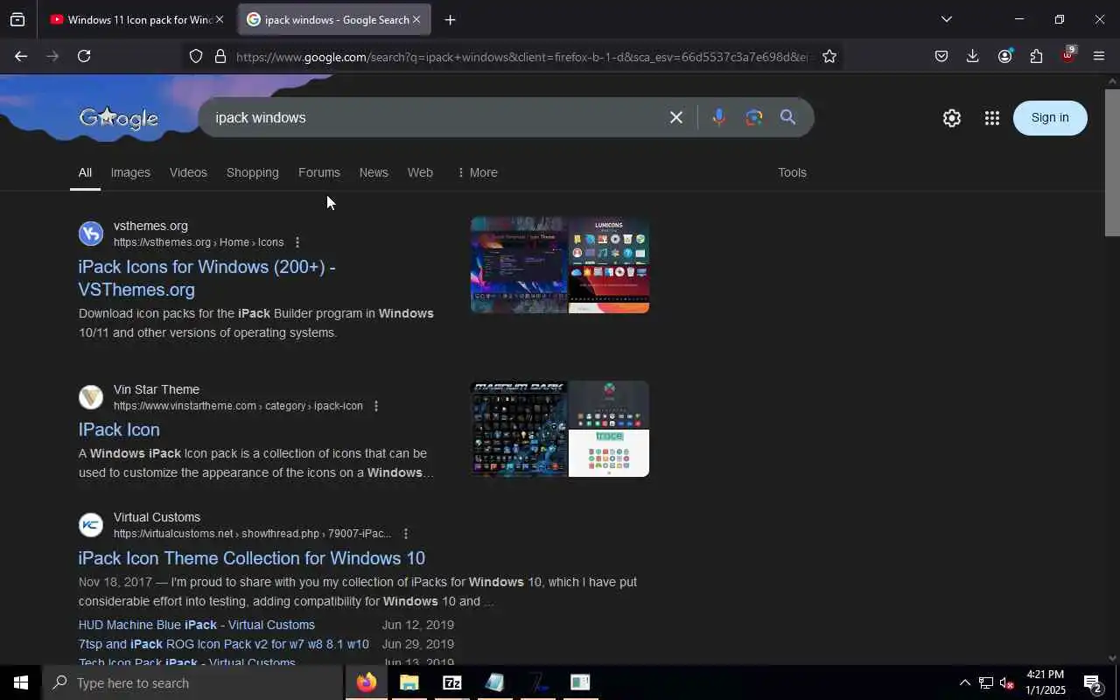Image resolution: width=1120 pixels, height=700 pixels.
Task: Select the News search tab
Action: pos(374,172)
